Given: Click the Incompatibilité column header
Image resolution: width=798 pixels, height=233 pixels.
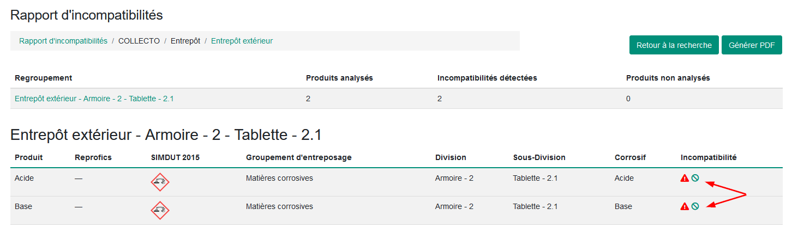Looking at the screenshot, I should pyautogui.click(x=709, y=157).
